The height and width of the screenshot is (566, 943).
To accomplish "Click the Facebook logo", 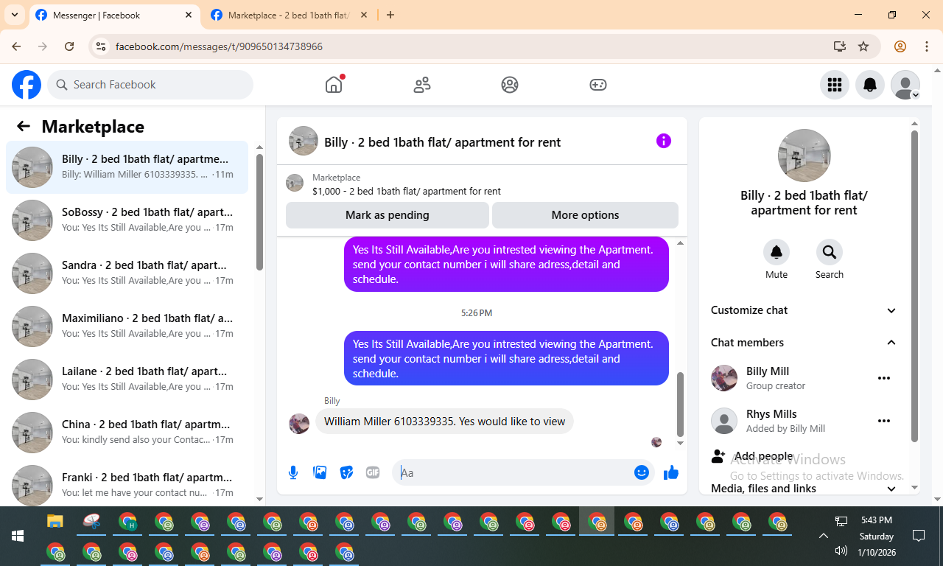I will coord(27,85).
